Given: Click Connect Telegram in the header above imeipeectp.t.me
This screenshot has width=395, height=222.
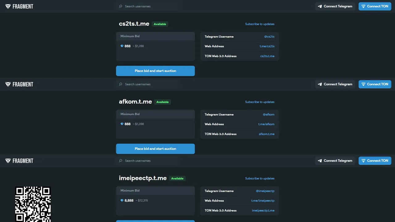Looking at the screenshot, I should point(335,161).
